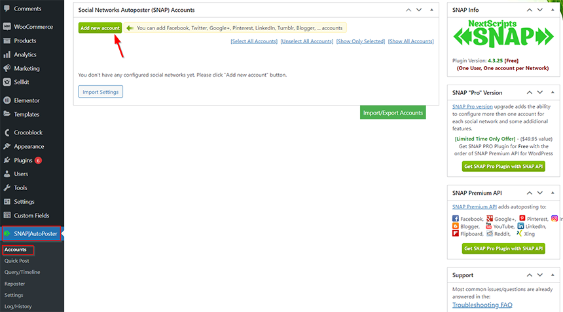
Task: Click the Analytics bar chart icon
Action: tap(7, 54)
